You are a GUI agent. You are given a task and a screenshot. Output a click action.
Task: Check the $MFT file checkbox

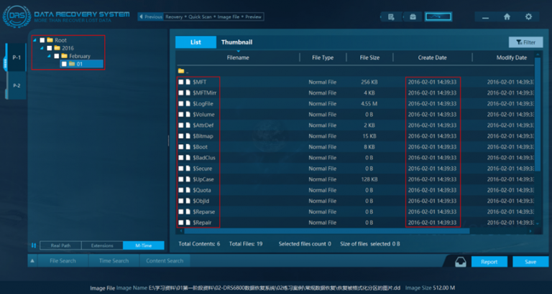181,82
